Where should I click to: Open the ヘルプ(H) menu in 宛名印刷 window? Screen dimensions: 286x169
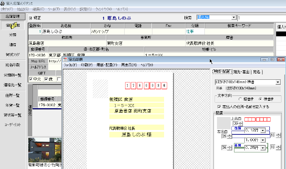coord(147,65)
